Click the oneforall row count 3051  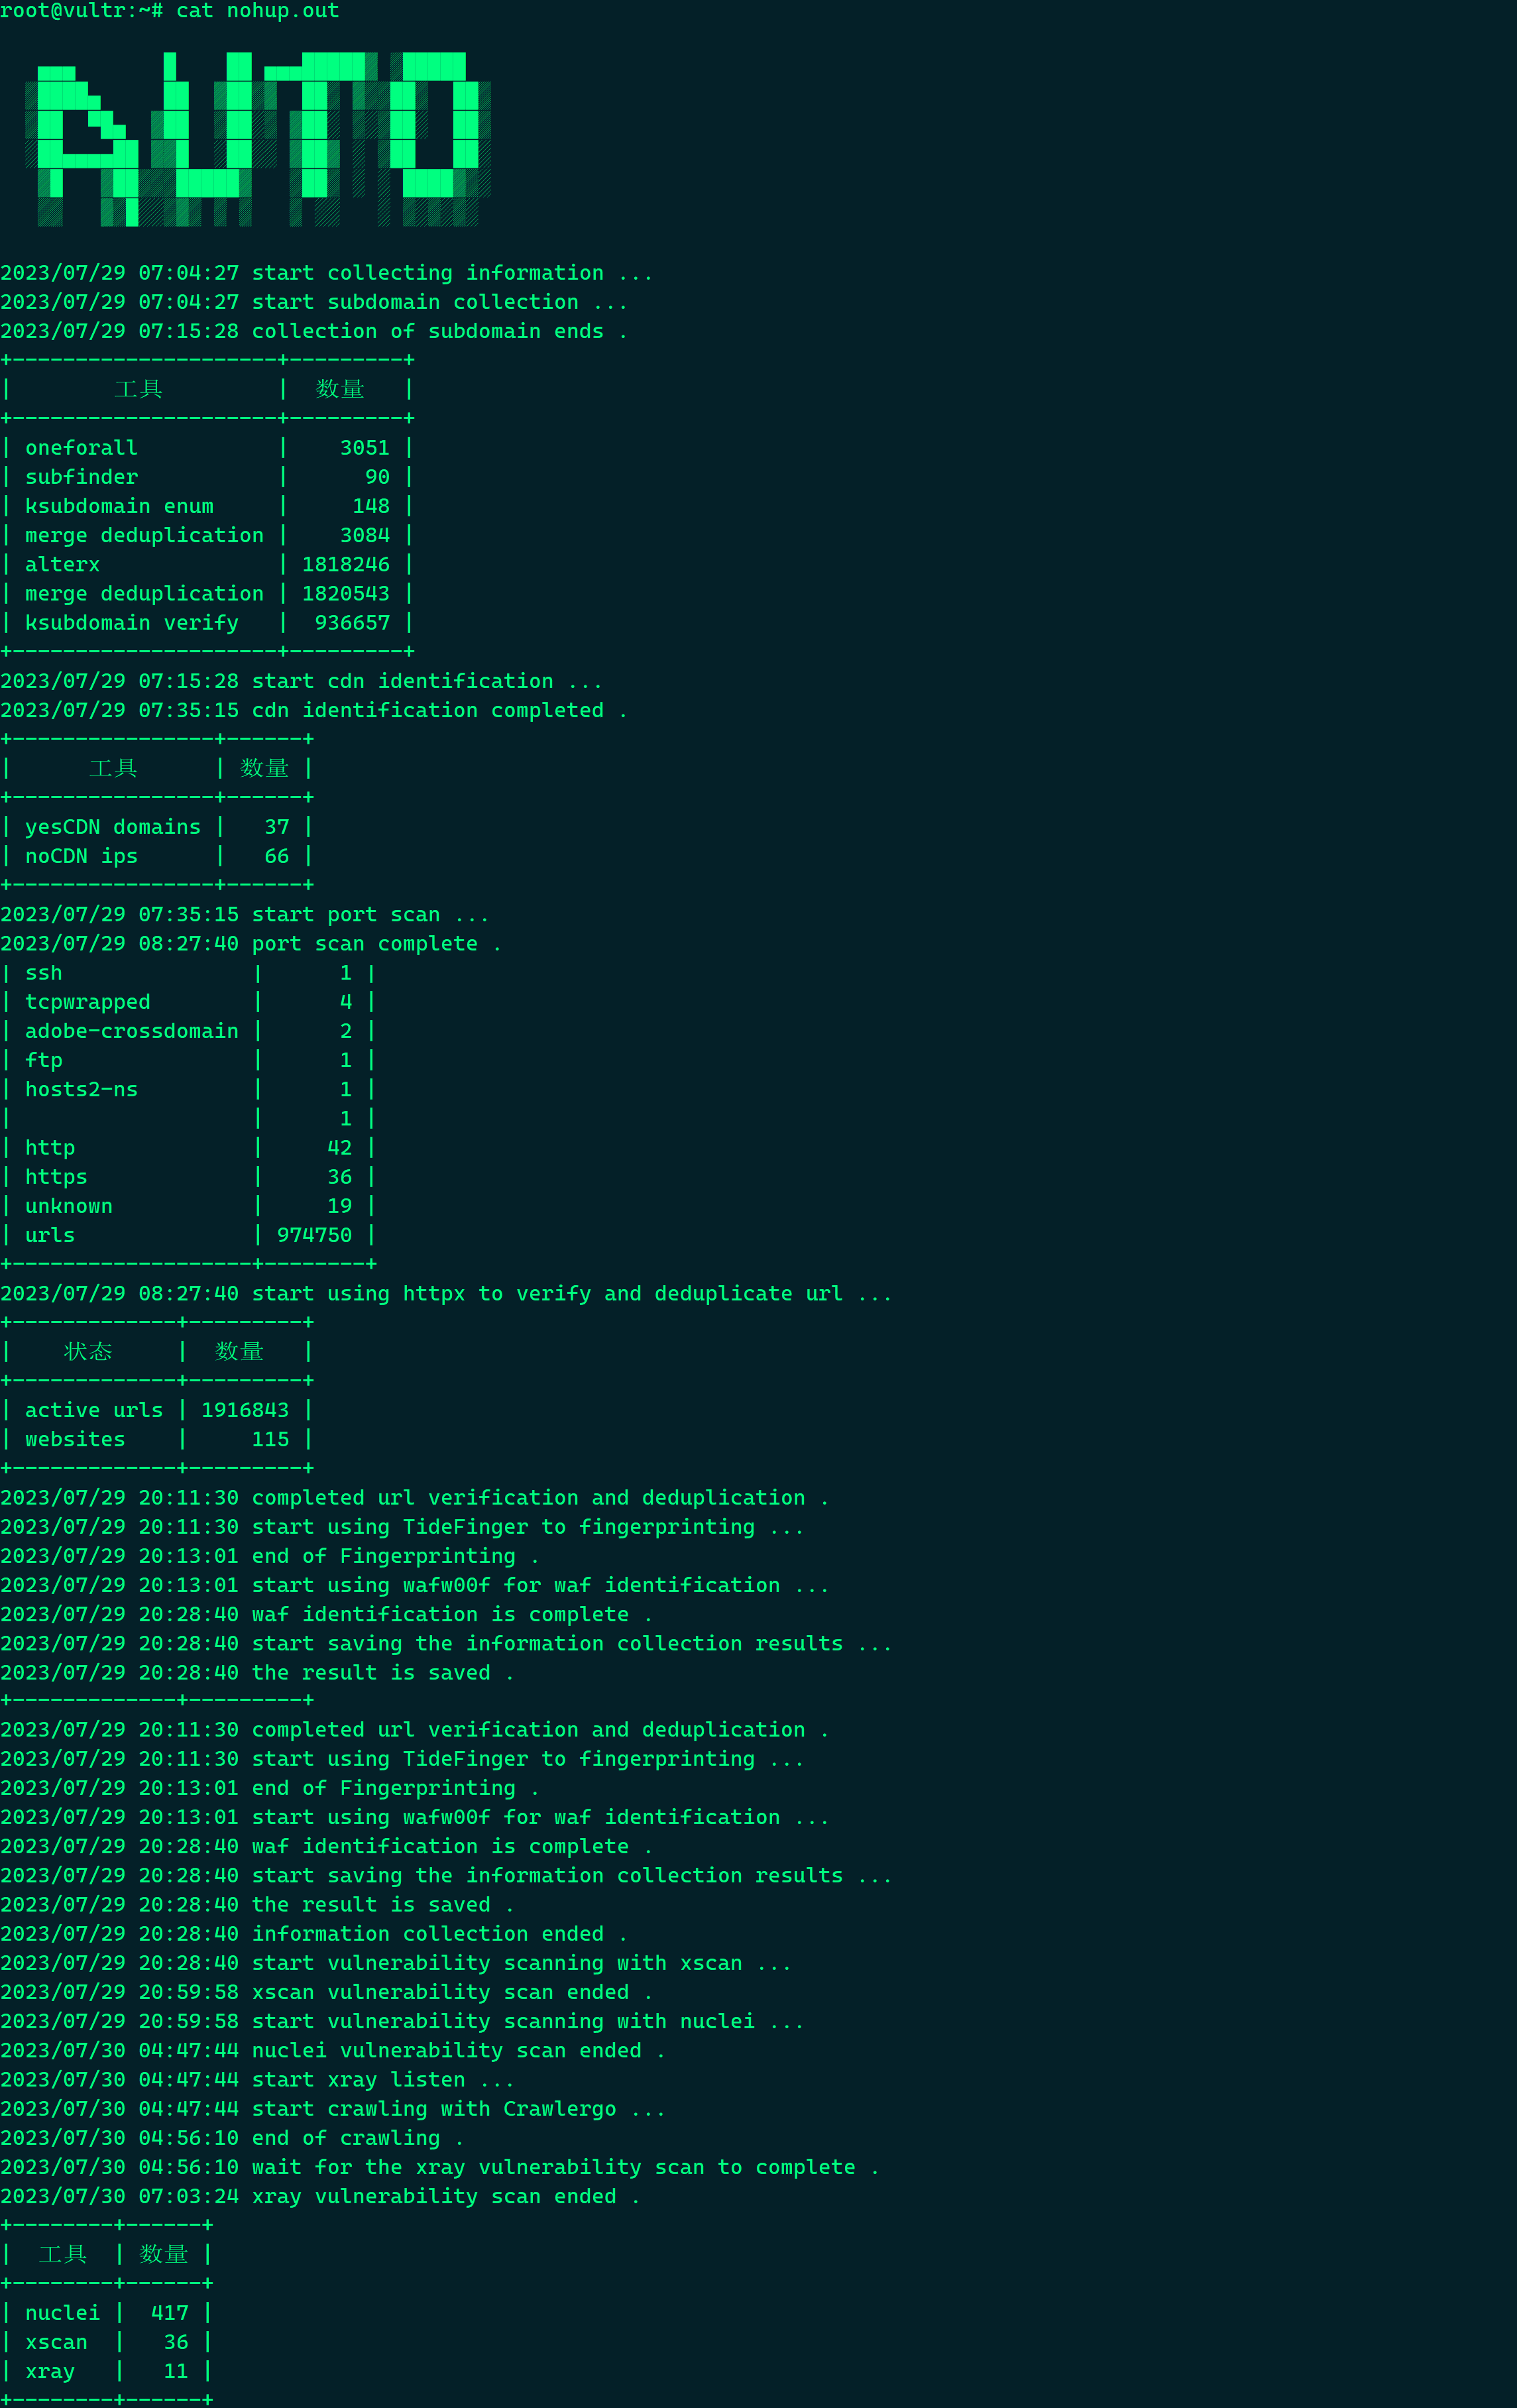(364, 448)
